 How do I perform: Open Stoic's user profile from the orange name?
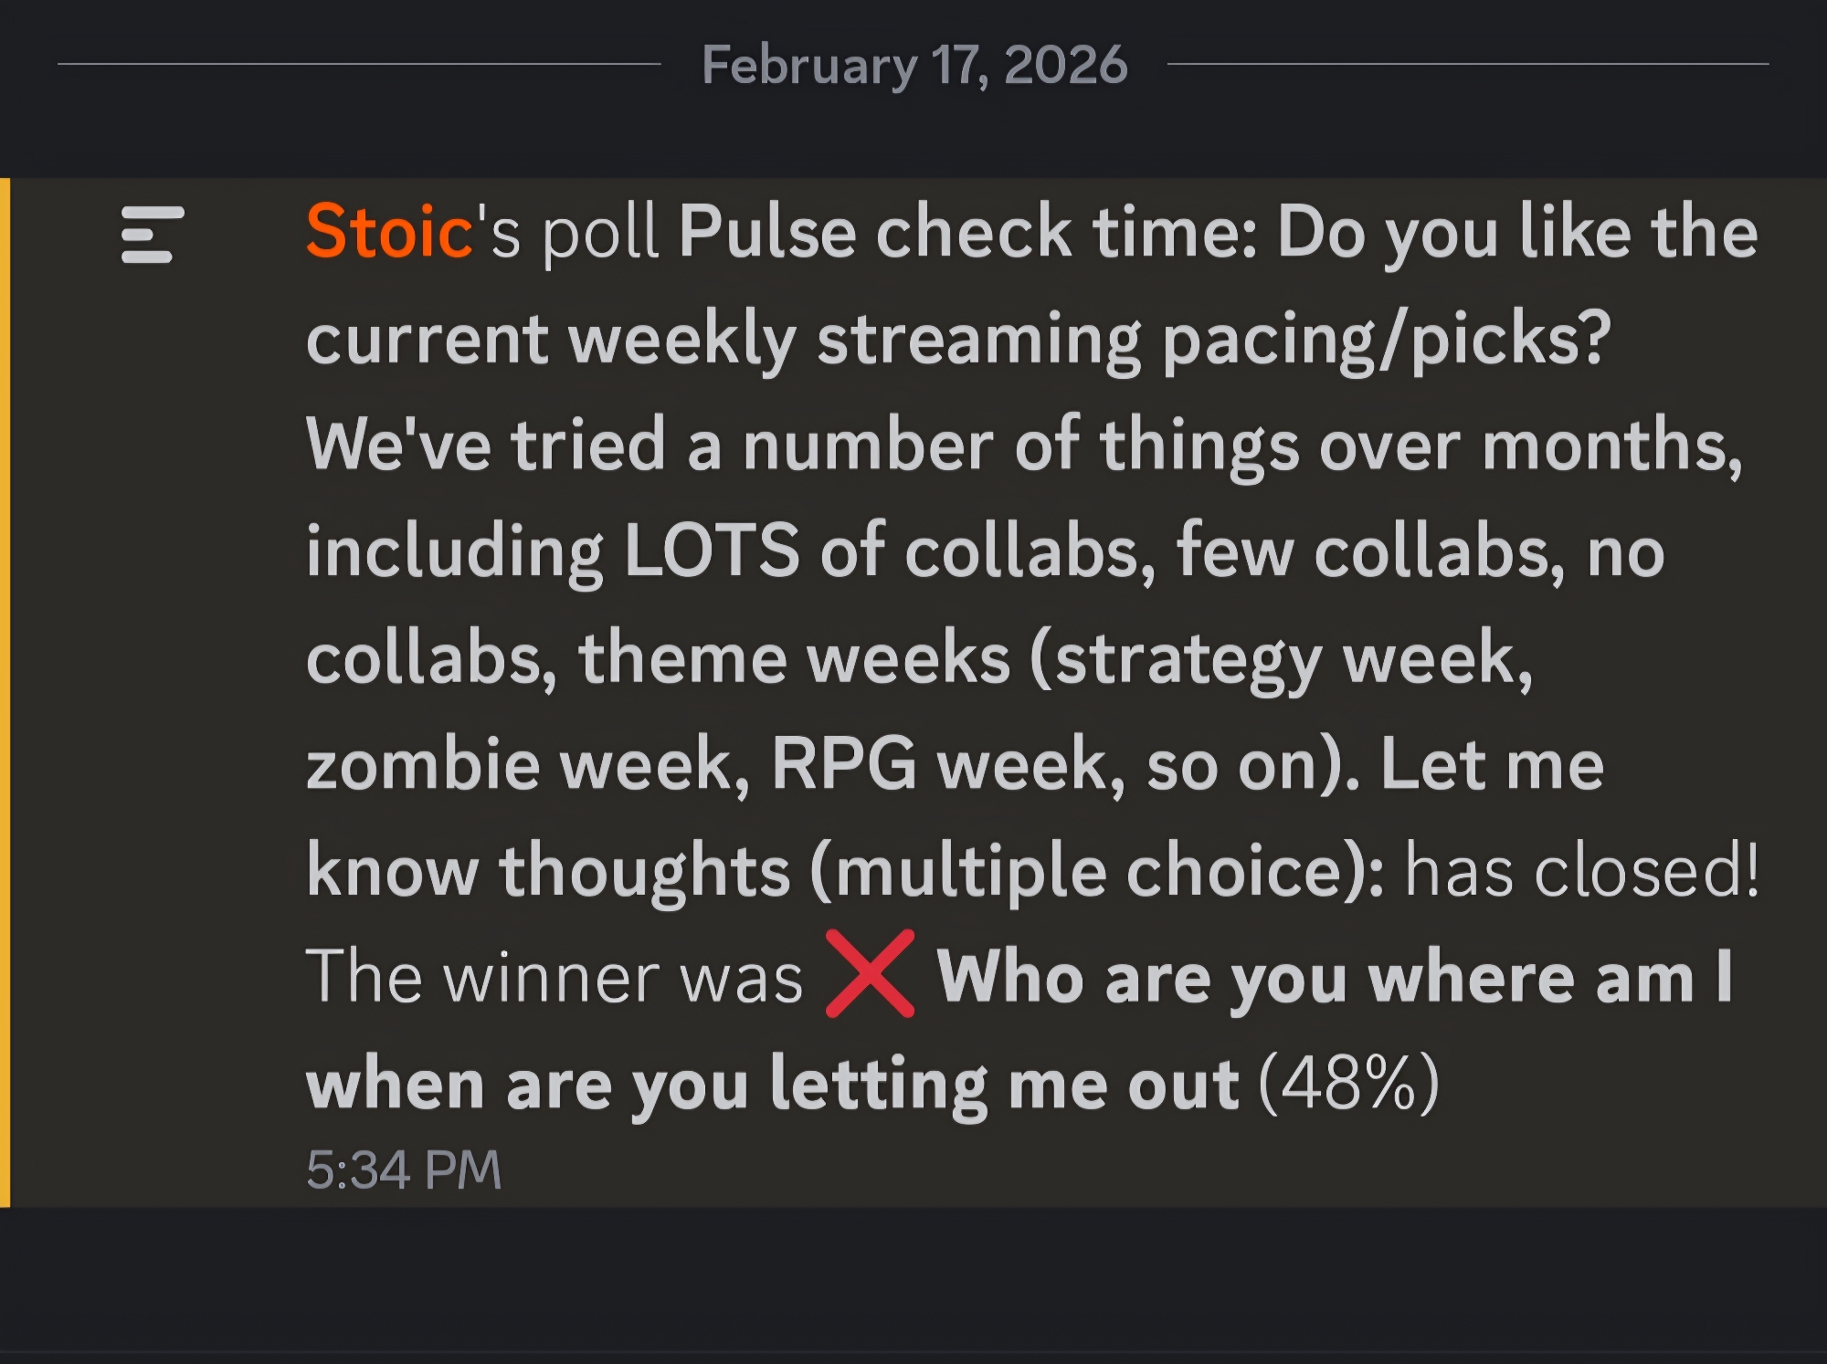click(x=388, y=232)
